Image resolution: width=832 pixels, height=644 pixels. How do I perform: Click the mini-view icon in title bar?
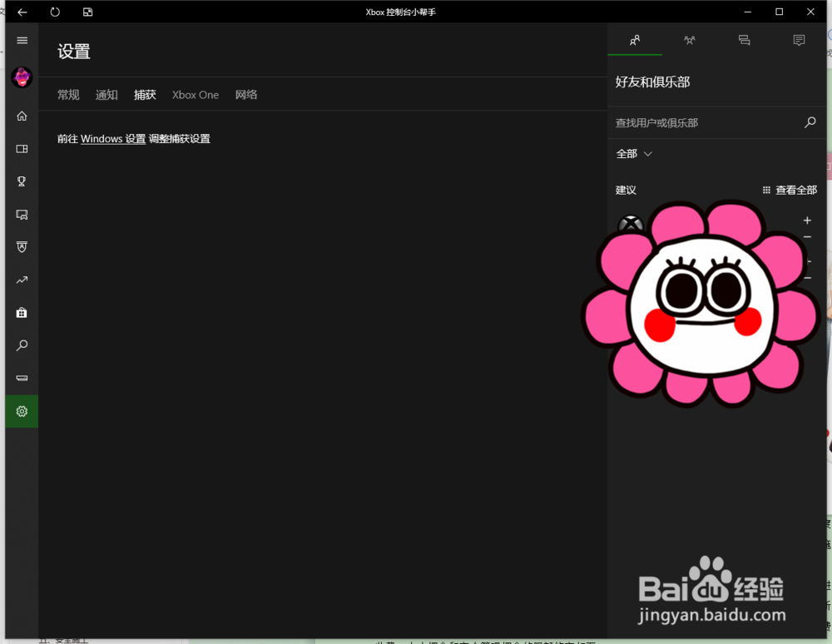(x=87, y=12)
